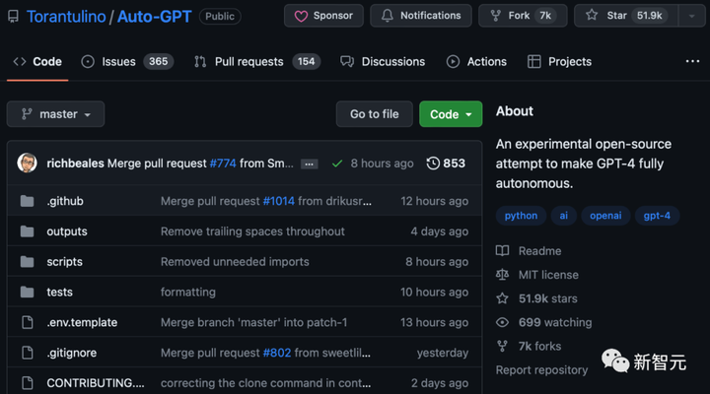
Task: Click the green commit status checkmark
Action: (337, 163)
